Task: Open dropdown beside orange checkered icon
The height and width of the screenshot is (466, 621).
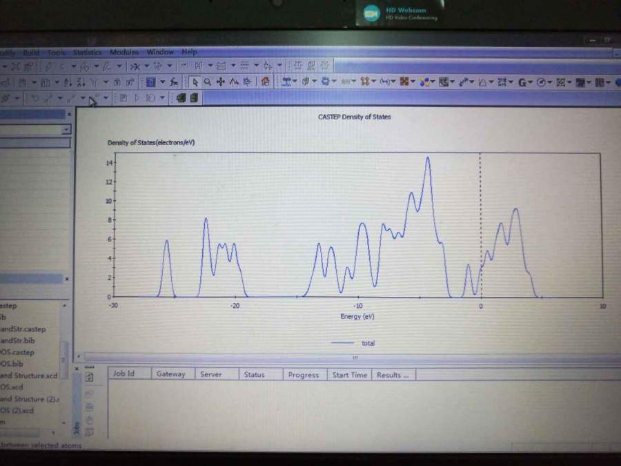Action: point(413,82)
